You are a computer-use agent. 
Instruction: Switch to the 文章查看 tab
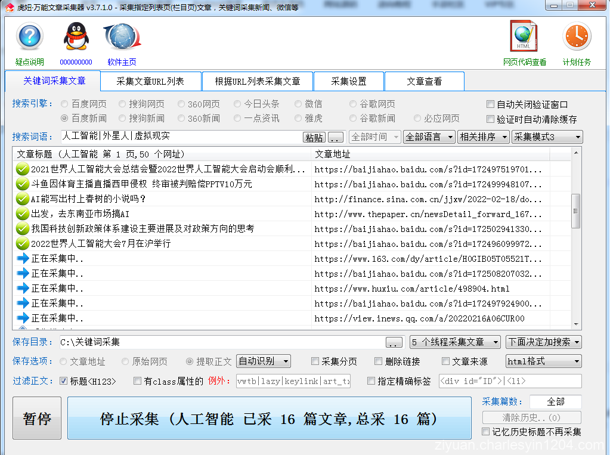point(425,81)
